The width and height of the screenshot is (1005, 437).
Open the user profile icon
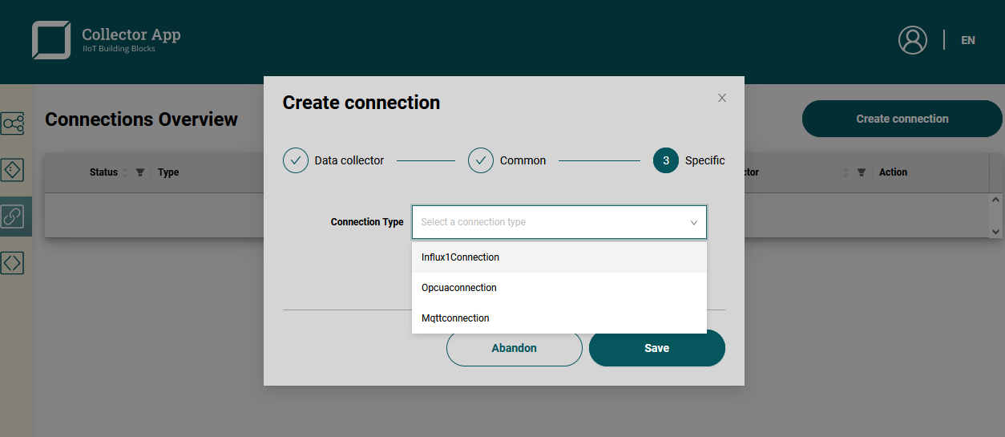(912, 40)
